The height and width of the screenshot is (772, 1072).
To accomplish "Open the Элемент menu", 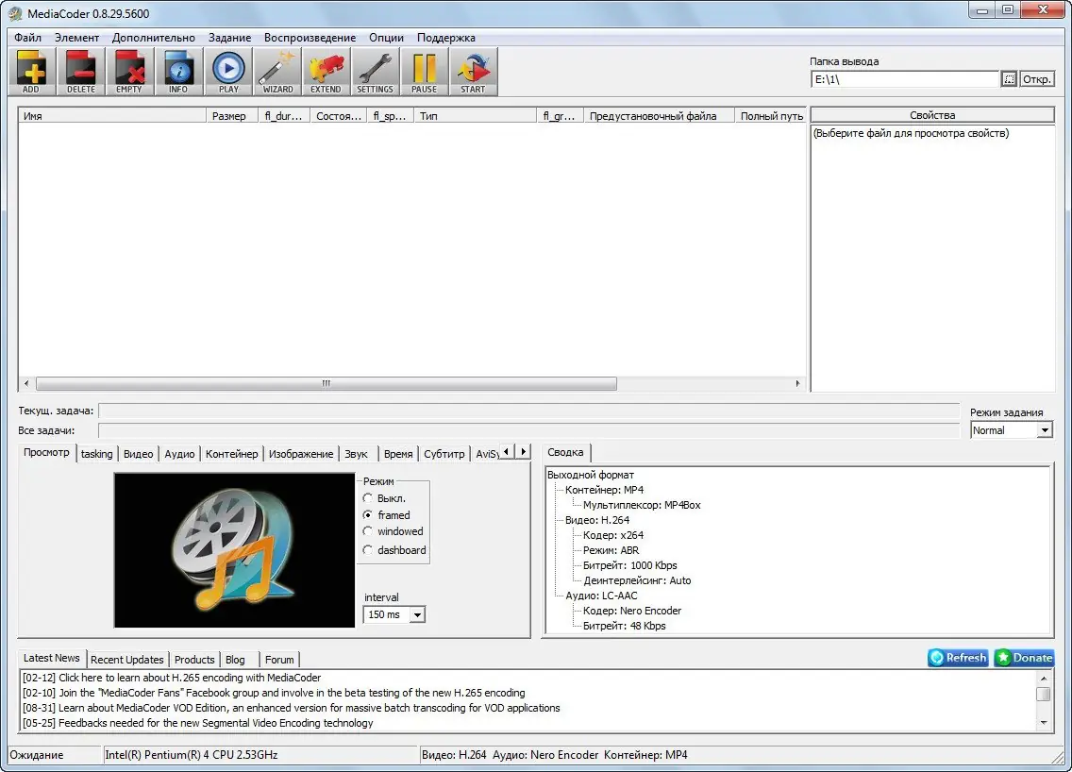I will click(x=76, y=38).
